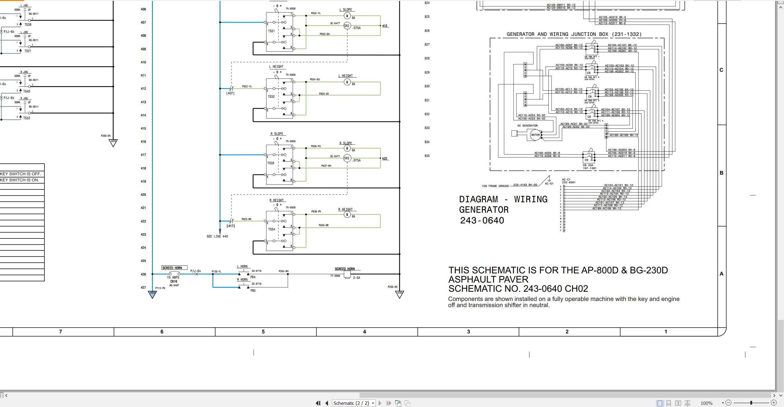The width and height of the screenshot is (784, 407).
Task: Click the TS32 switch label
Action: 271,97
